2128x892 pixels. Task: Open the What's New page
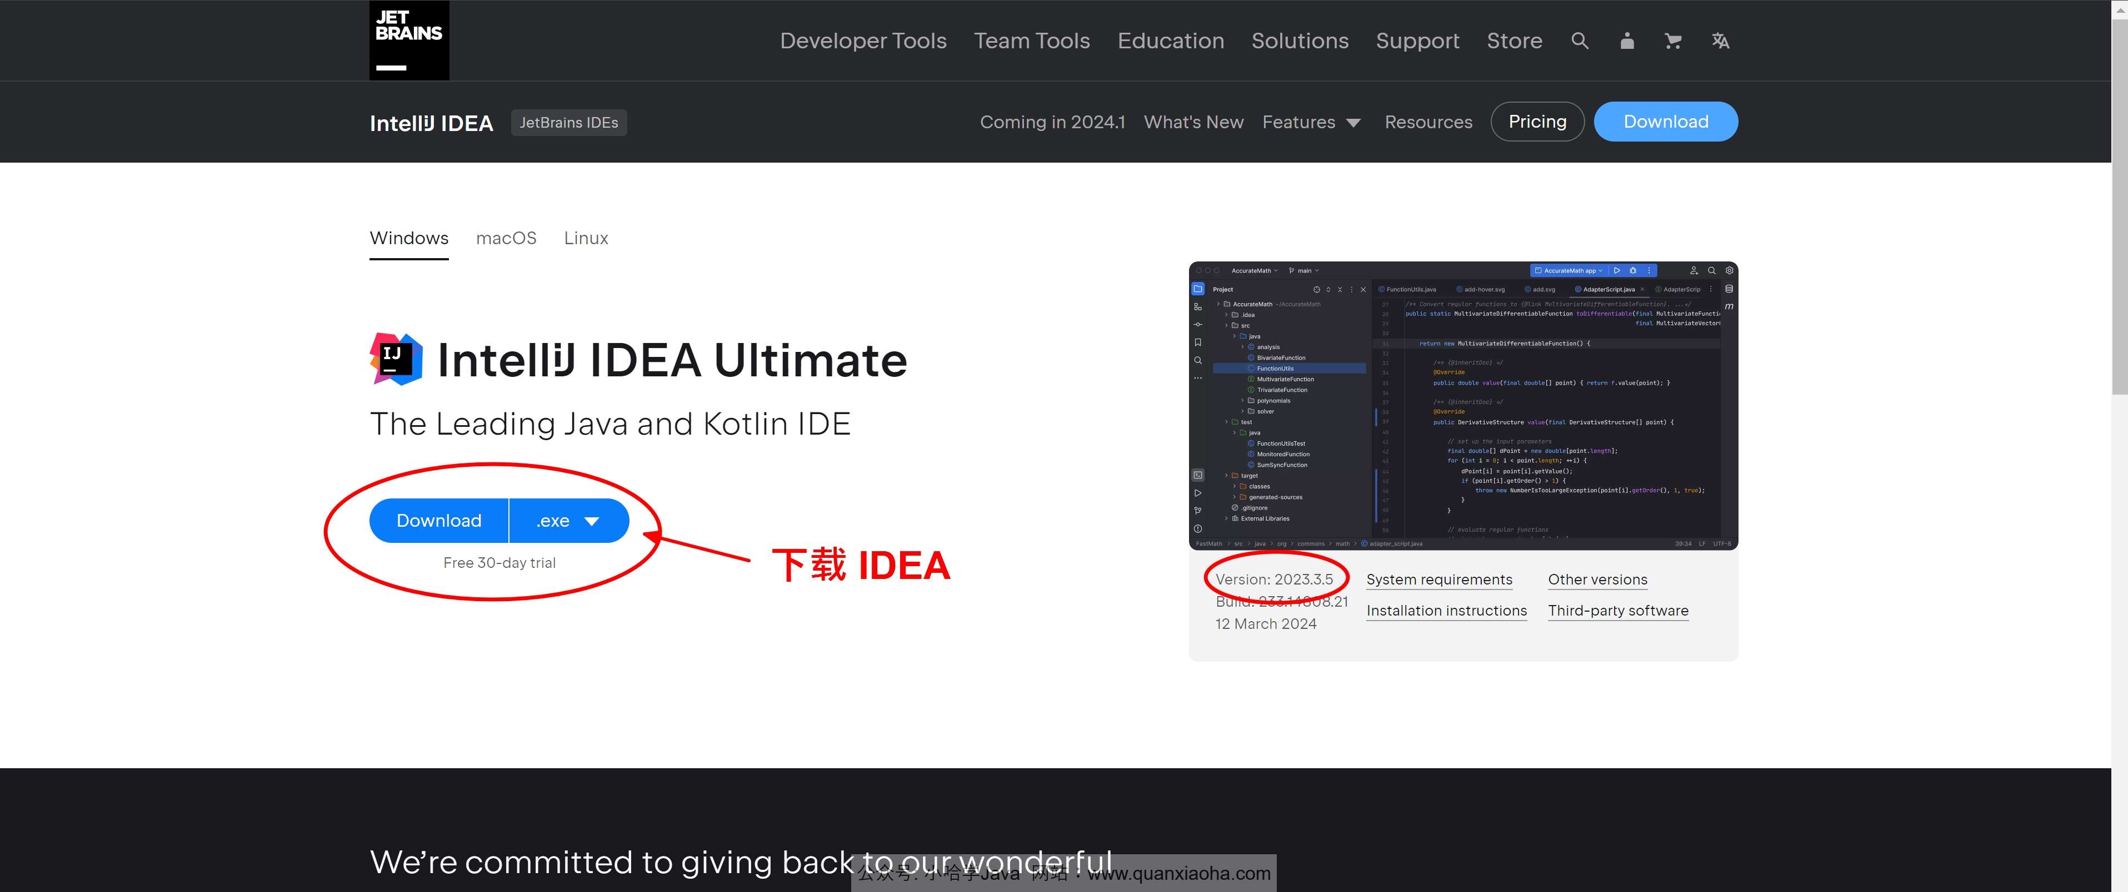[x=1193, y=122]
